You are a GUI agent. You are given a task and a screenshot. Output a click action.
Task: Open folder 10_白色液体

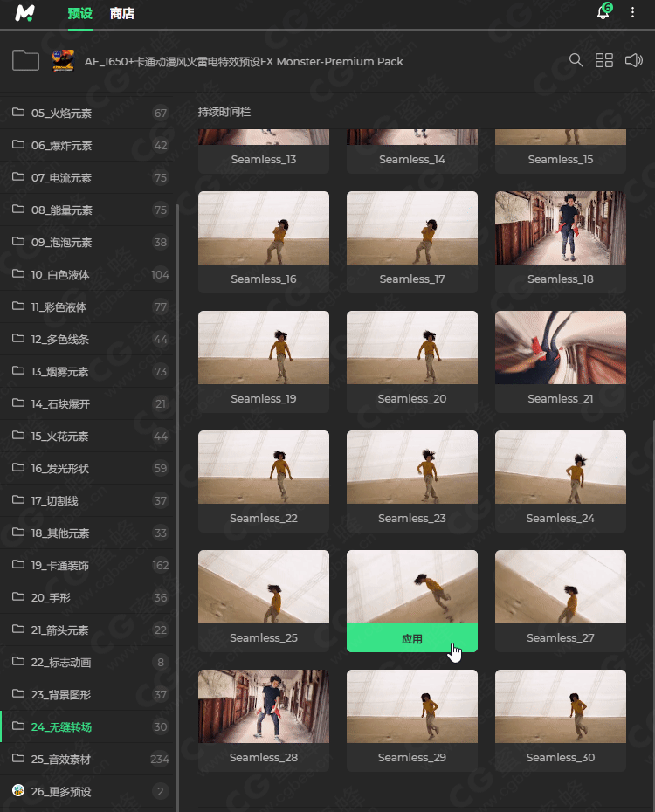coord(87,274)
